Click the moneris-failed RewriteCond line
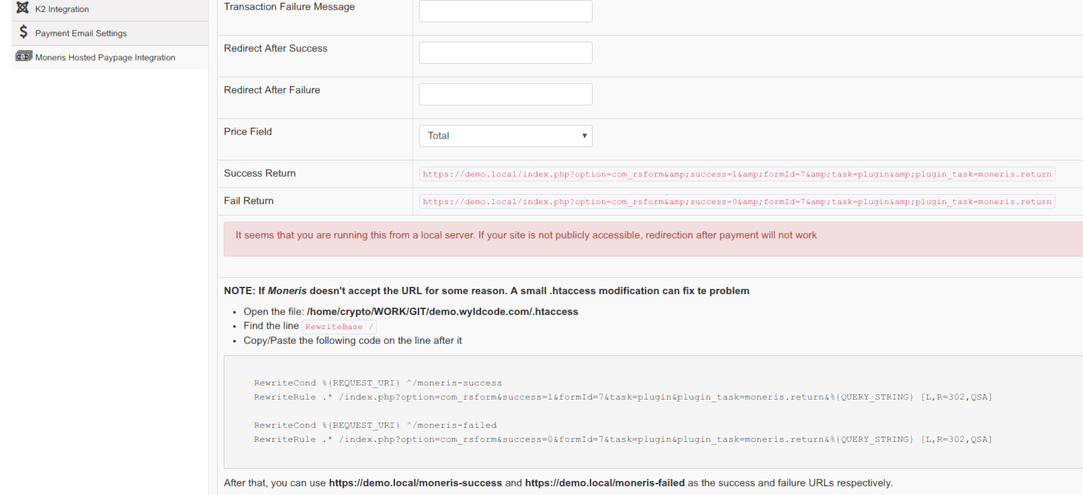Image resolution: width=1083 pixels, height=495 pixels. click(375, 426)
